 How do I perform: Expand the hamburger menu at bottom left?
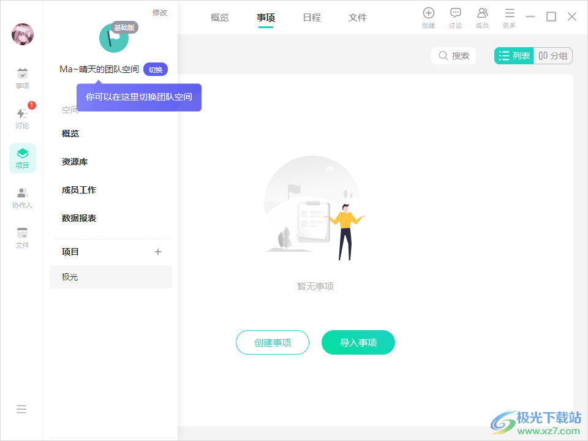(x=21, y=409)
